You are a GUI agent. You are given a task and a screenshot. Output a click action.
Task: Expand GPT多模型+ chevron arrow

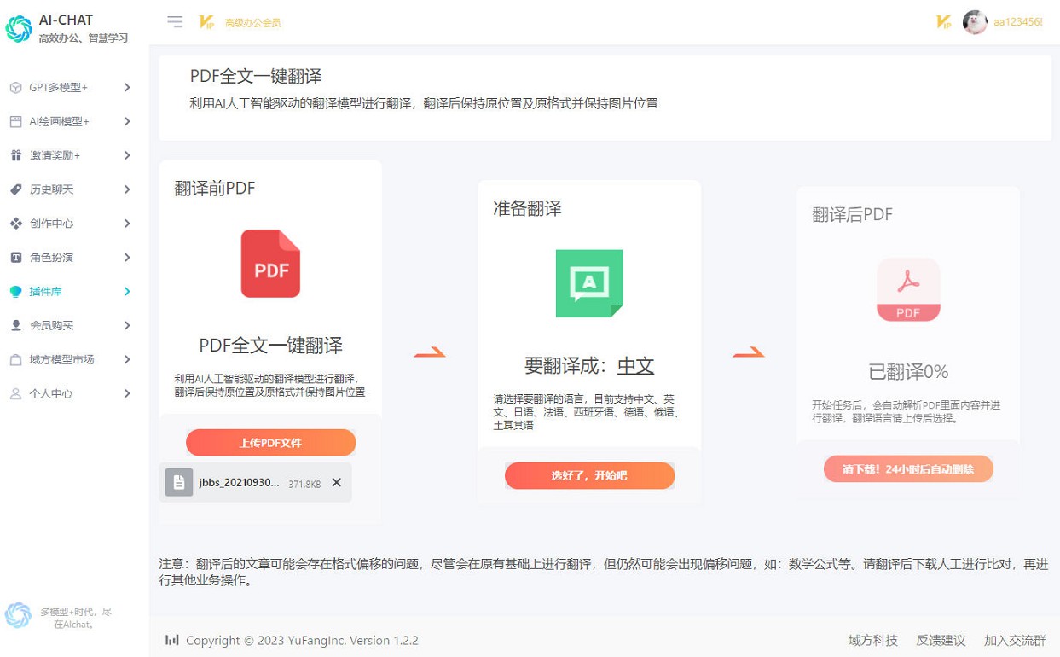pyautogui.click(x=127, y=87)
